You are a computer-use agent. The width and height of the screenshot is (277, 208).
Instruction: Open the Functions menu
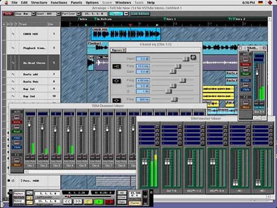click(59, 3)
